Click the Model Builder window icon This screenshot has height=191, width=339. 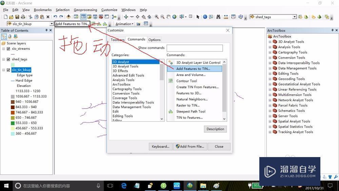point(114,17)
